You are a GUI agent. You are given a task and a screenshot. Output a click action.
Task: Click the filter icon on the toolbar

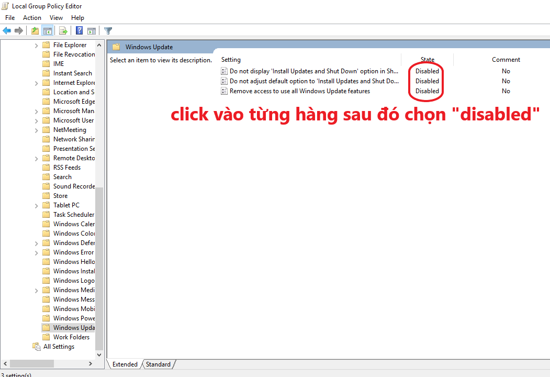[x=108, y=30]
